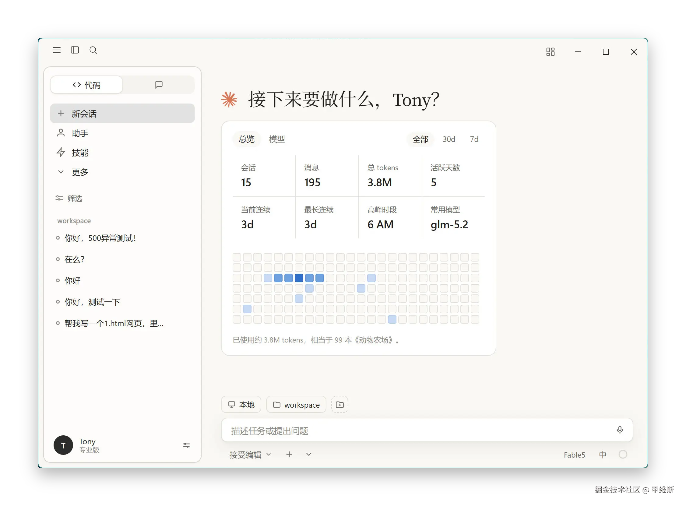Choose the 7d time range
This screenshot has height=506, width=686.
pyautogui.click(x=474, y=139)
